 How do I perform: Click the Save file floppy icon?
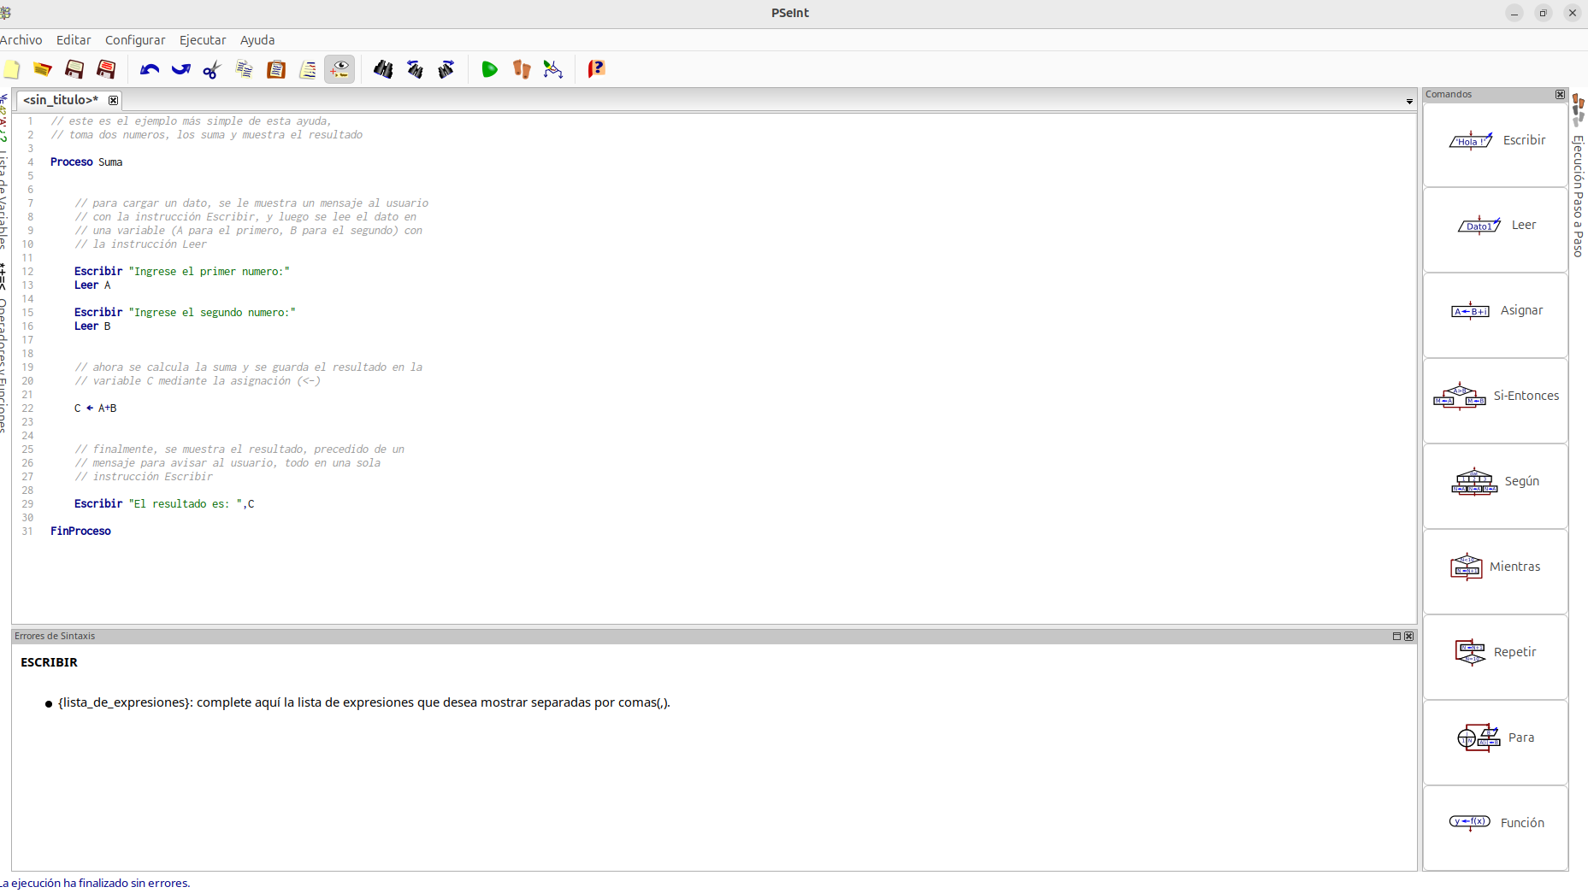pyautogui.click(x=74, y=69)
